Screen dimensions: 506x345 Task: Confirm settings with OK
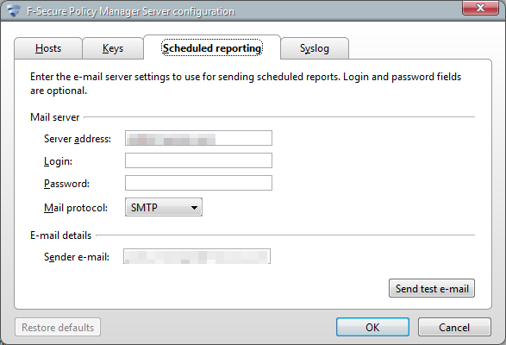[372, 327]
